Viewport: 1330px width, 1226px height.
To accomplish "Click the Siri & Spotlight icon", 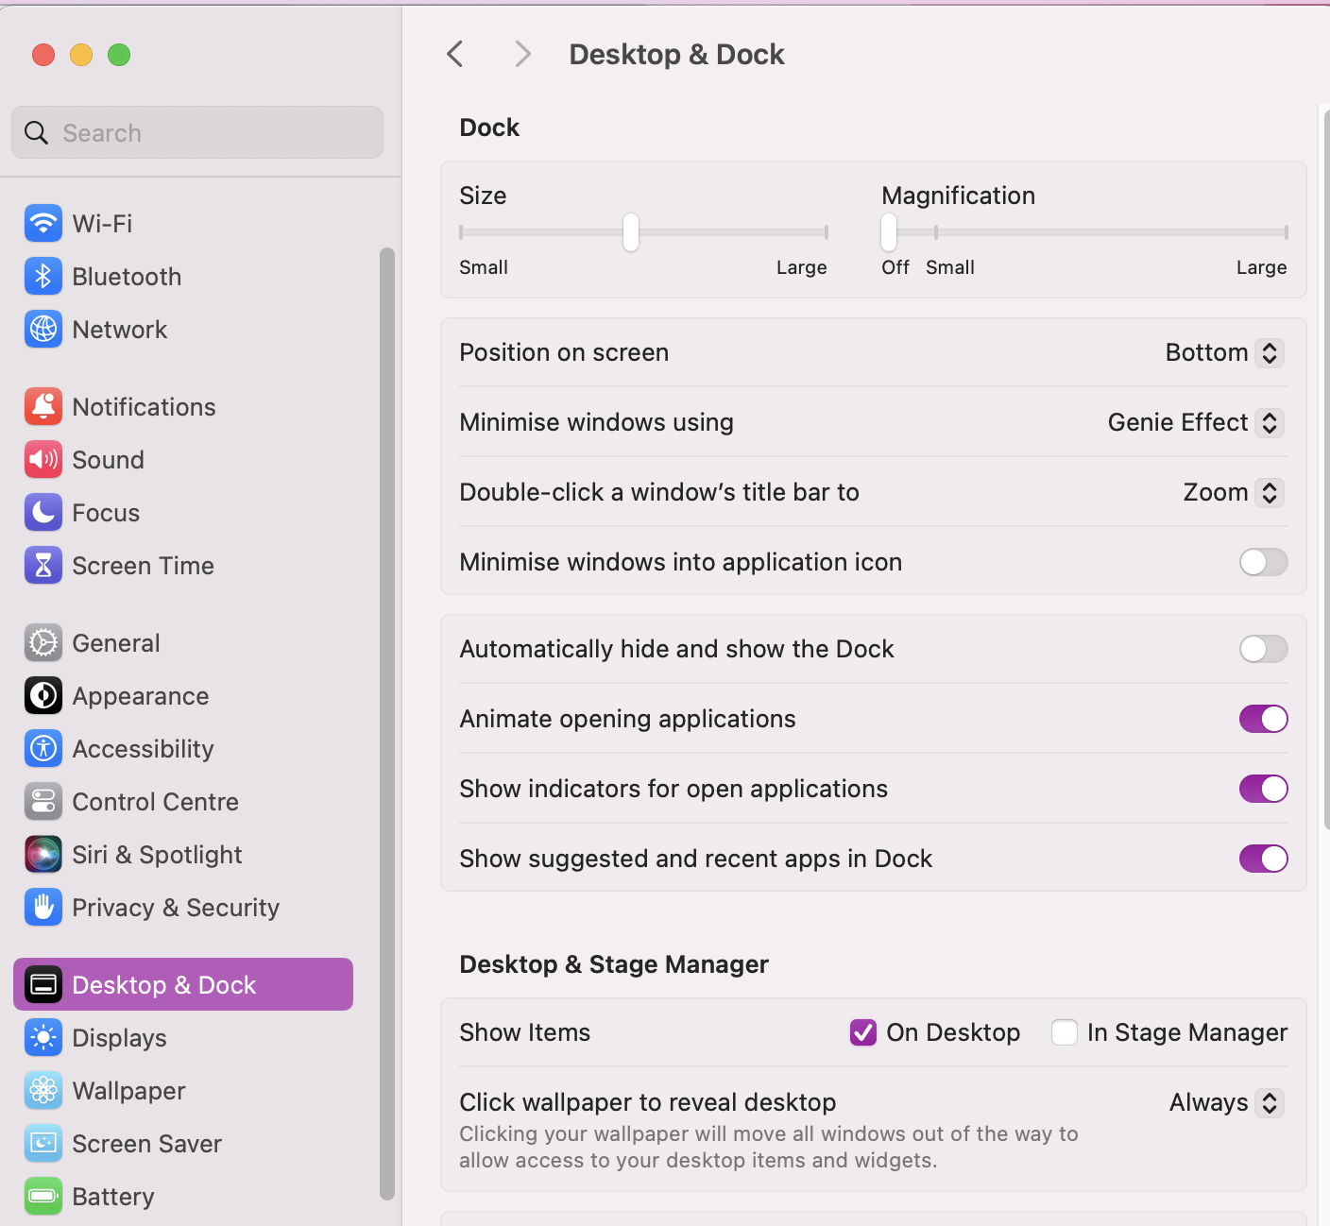I will click(x=43, y=854).
